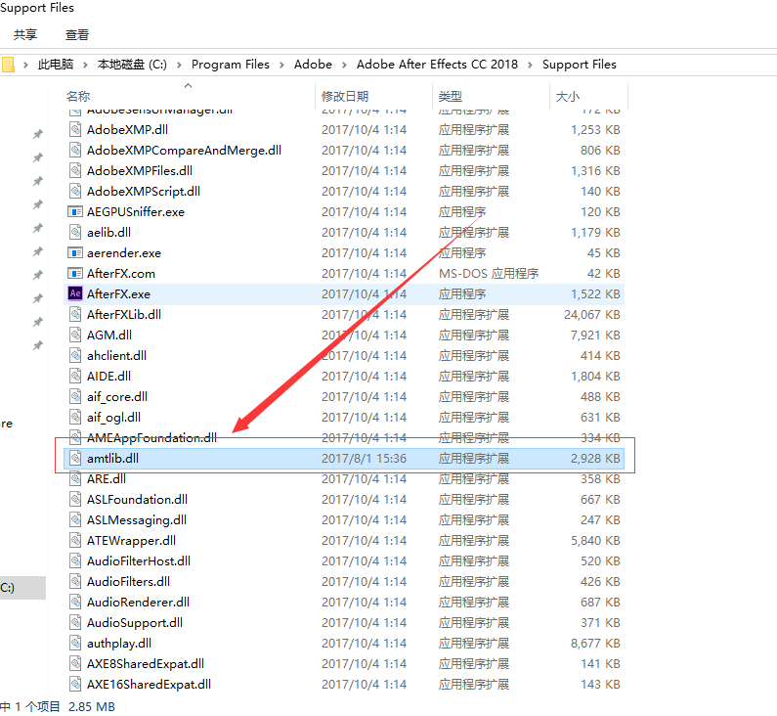Expand the chevron after Program Files
777x716 pixels.
coord(281,65)
